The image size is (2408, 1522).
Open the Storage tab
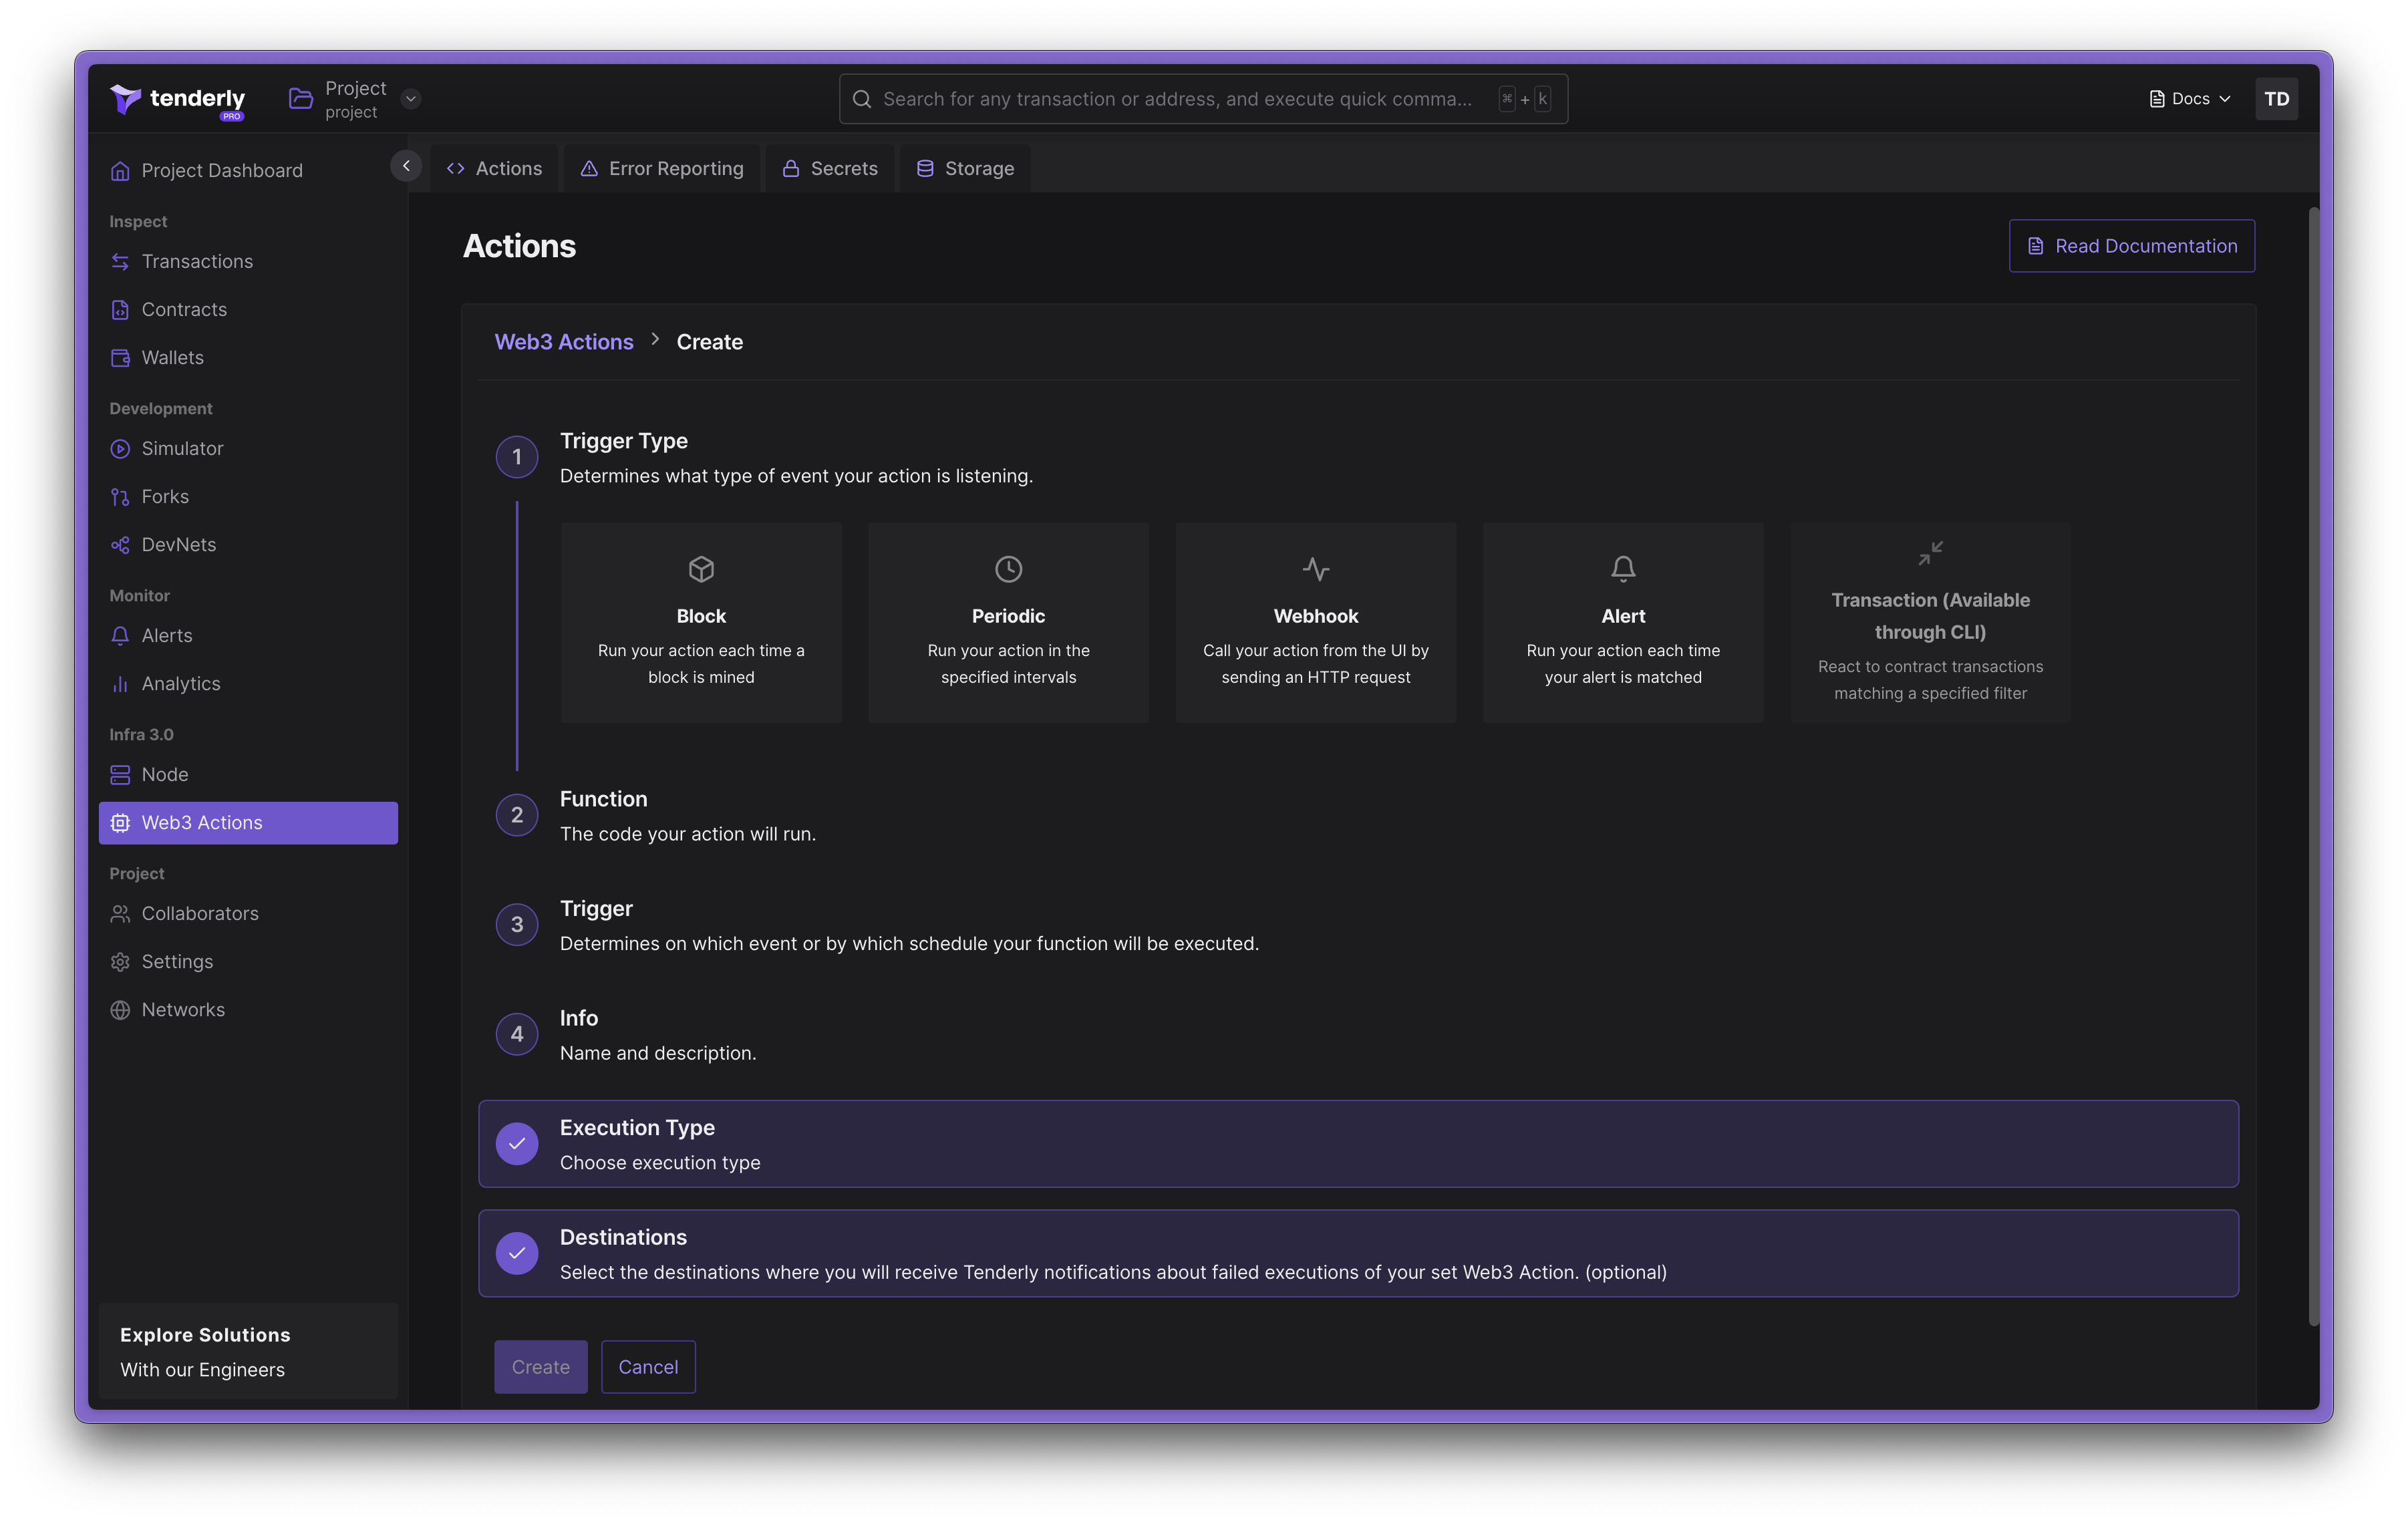(x=965, y=169)
